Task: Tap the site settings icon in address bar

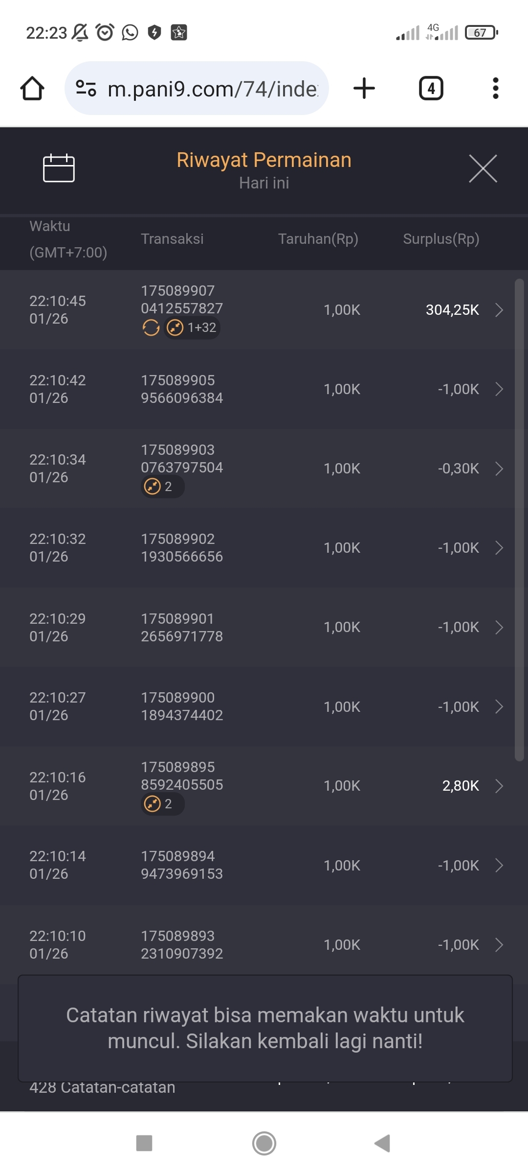Action: point(86,89)
